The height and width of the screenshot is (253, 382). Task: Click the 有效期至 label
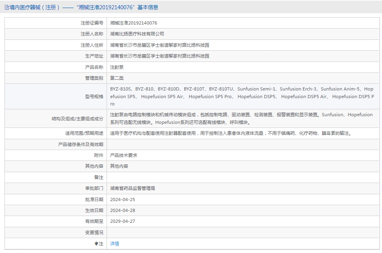(x=94, y=221)
